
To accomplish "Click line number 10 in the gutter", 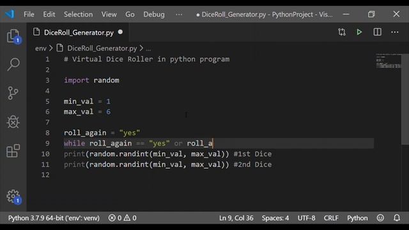I will (45, 154).
